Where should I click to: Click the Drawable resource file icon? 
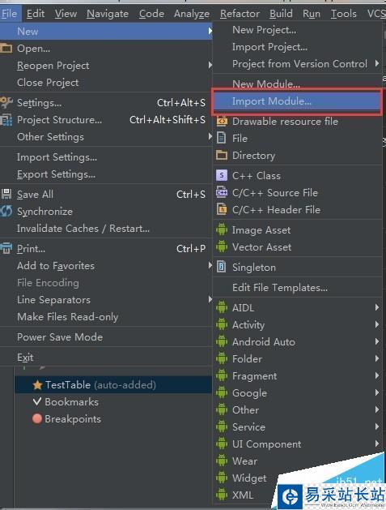[x=222, y=121]
